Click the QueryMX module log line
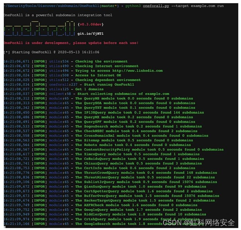241x230 pixels. point(99,117)
